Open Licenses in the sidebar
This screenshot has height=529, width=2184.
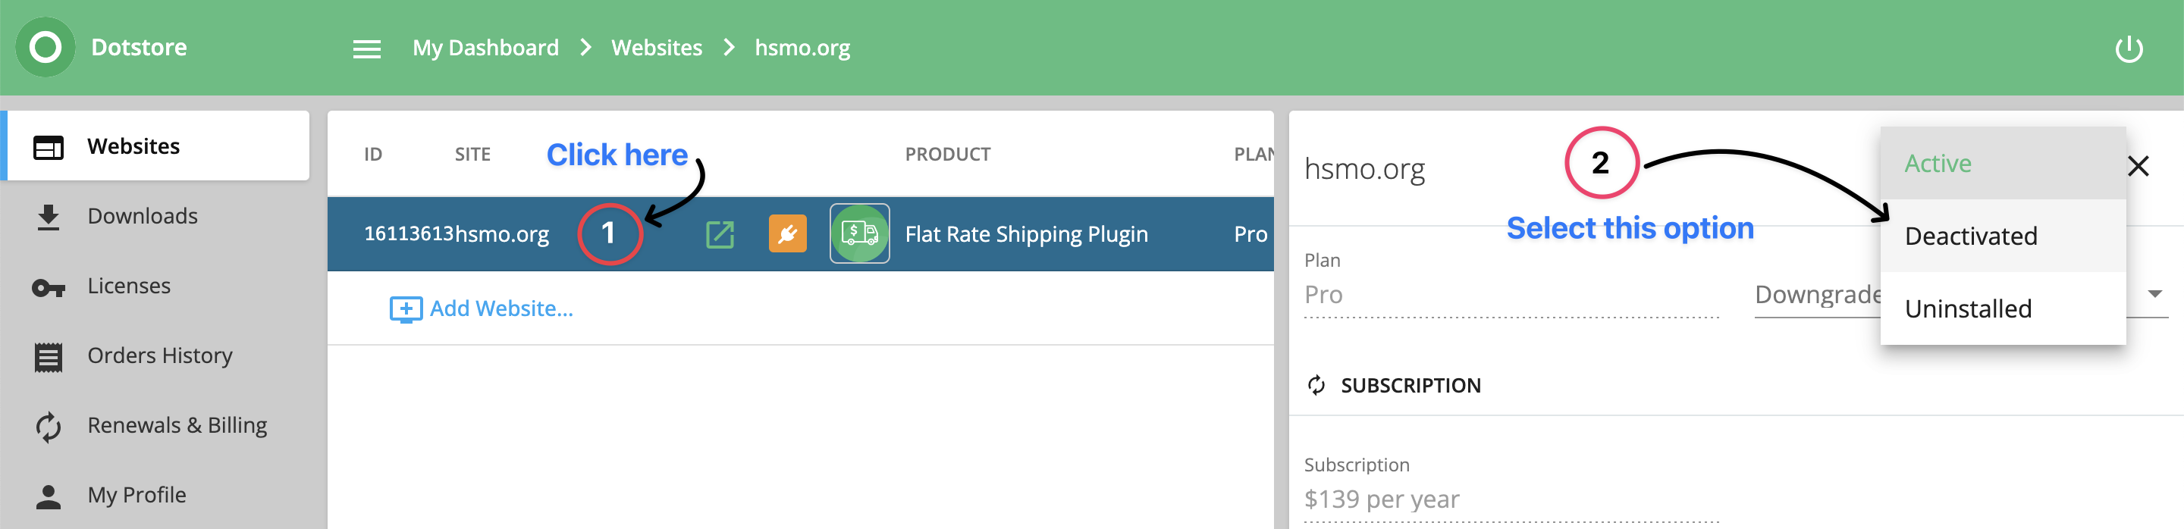coord(129,286)
